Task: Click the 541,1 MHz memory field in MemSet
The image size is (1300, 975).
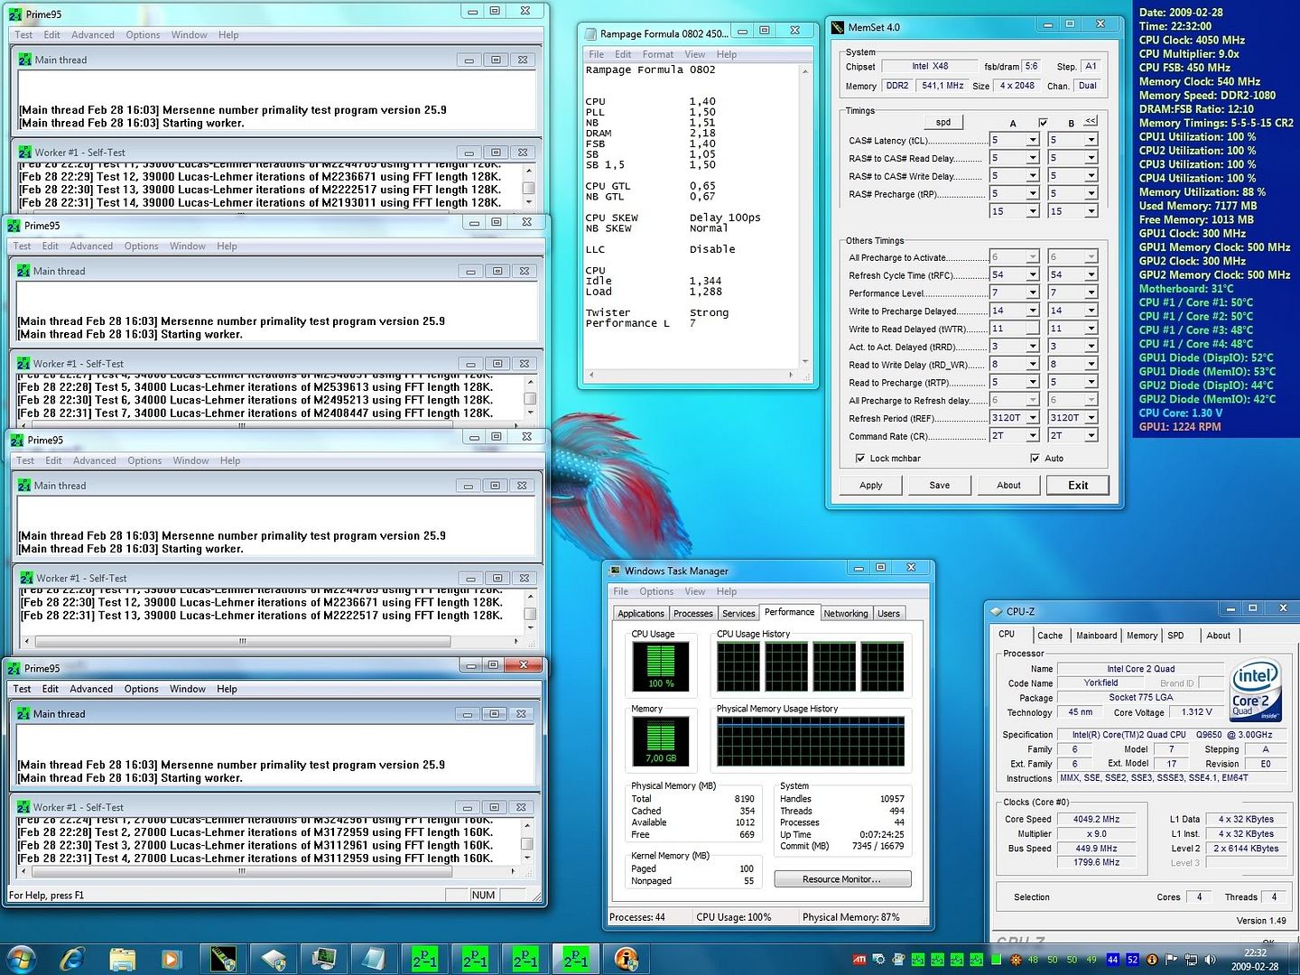Action: 942,86
